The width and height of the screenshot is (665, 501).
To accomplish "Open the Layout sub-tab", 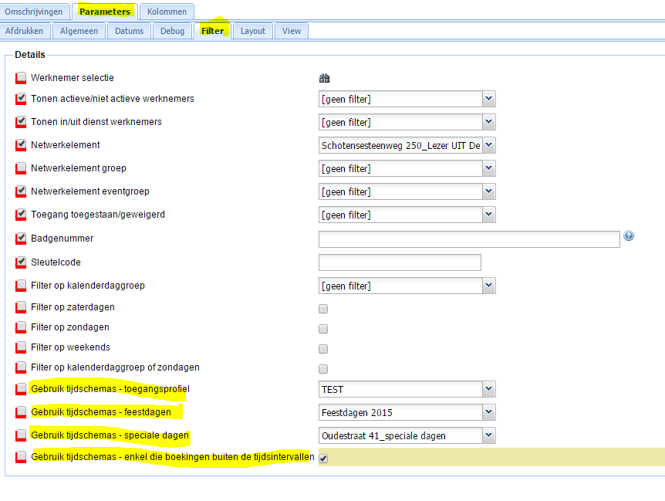I will [x=253, y=31].
